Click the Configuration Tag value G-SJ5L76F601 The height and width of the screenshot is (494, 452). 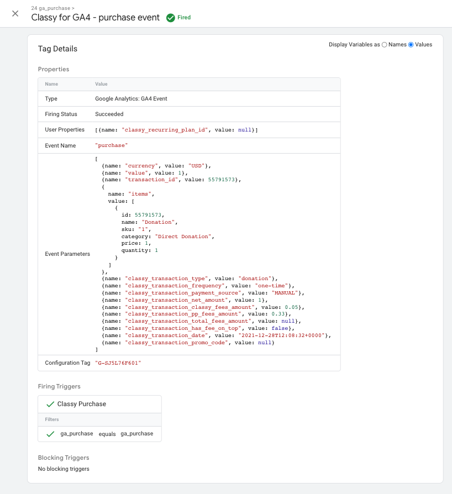pyautogui.click(x=118, y=363)
